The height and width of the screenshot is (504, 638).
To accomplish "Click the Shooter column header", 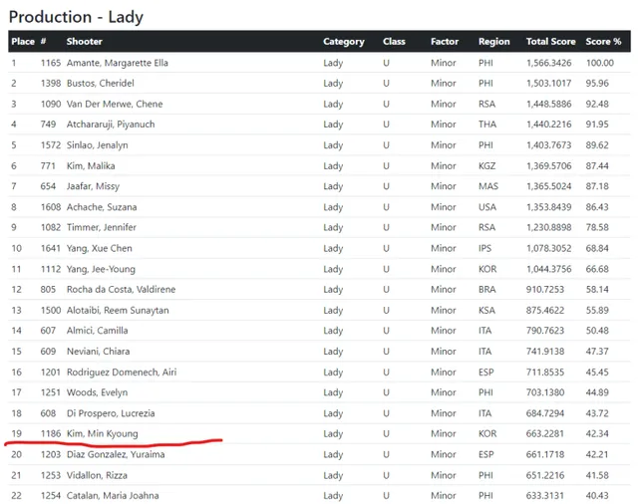I will 85,42.
